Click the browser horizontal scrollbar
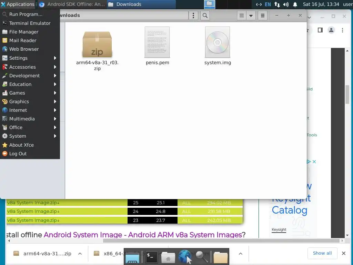Screen dimensions: 353x265 [221, 241]
